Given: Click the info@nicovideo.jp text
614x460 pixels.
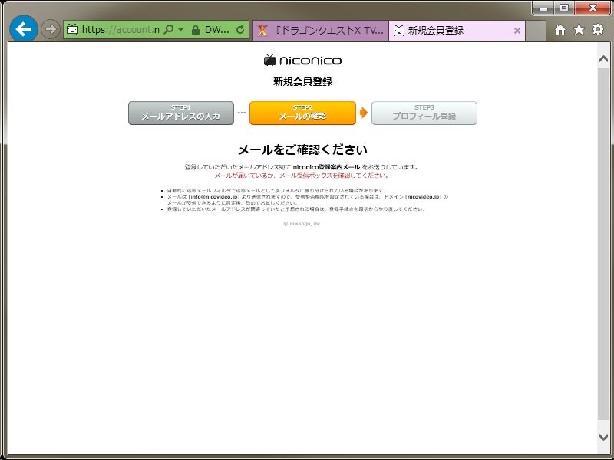Looking at the screenshot, I should [x=213, y=197].
